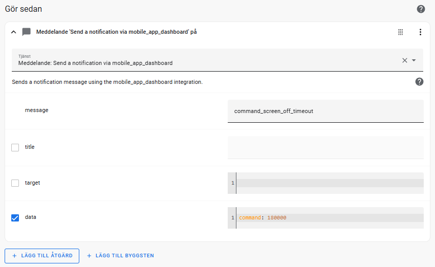The height and width of the screenshot is (267, 435).
Task: Enable the target checkbox
Action: point(15,183)
